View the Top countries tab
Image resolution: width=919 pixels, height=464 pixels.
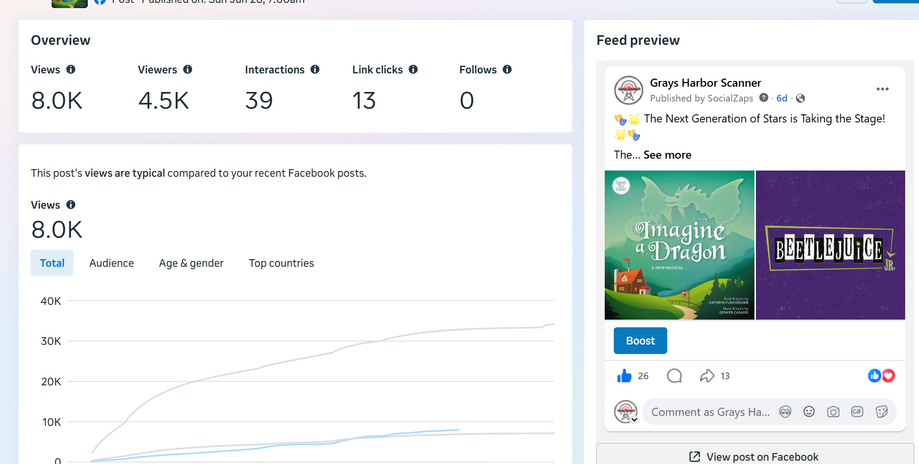tap(281, 263)
